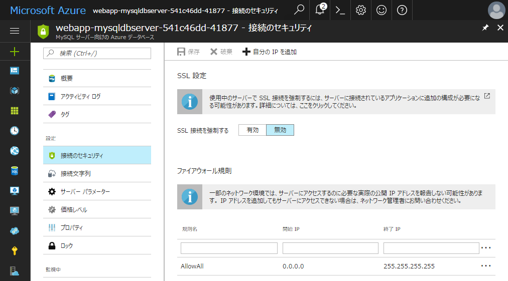
Task: Open the ellipsis menu for AllowAll rule
Action: click(x=486, y=266)
